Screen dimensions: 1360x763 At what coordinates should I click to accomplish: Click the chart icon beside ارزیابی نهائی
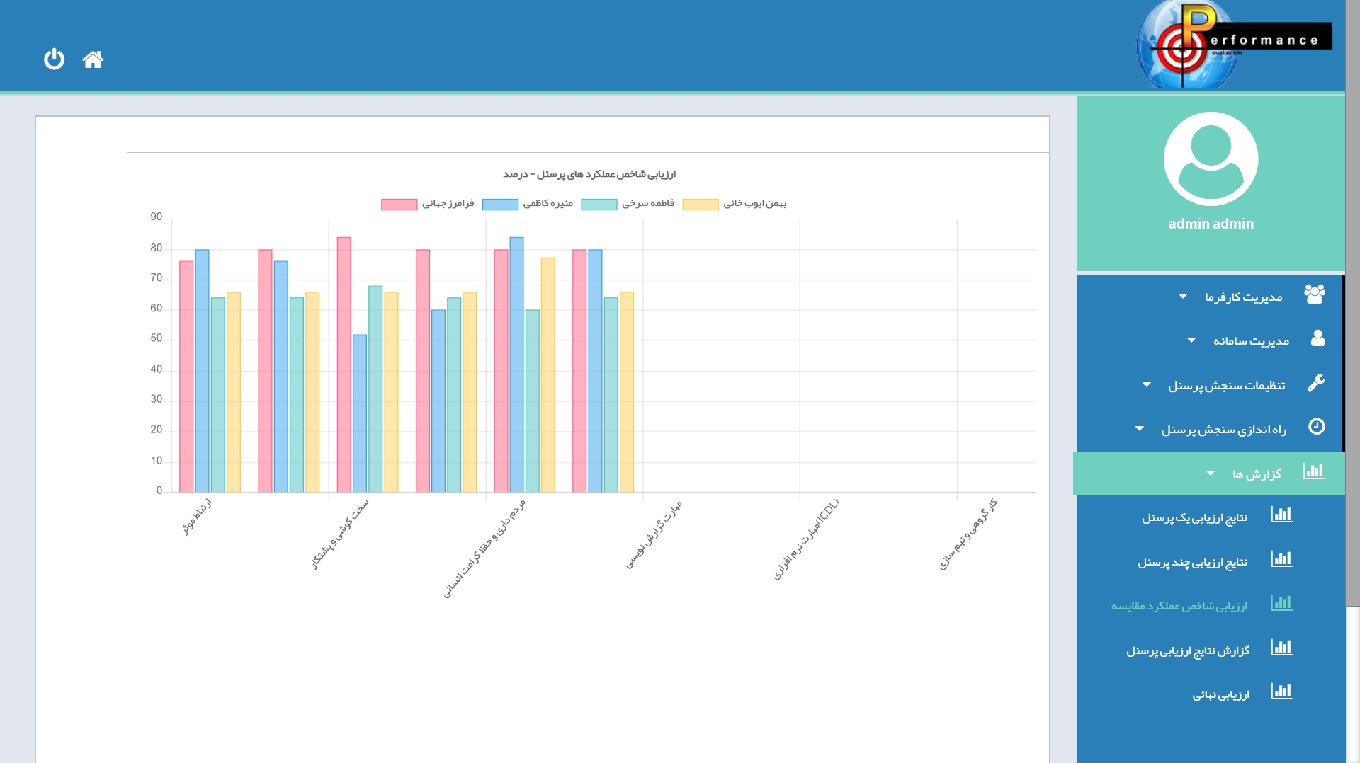(1281, 692)
